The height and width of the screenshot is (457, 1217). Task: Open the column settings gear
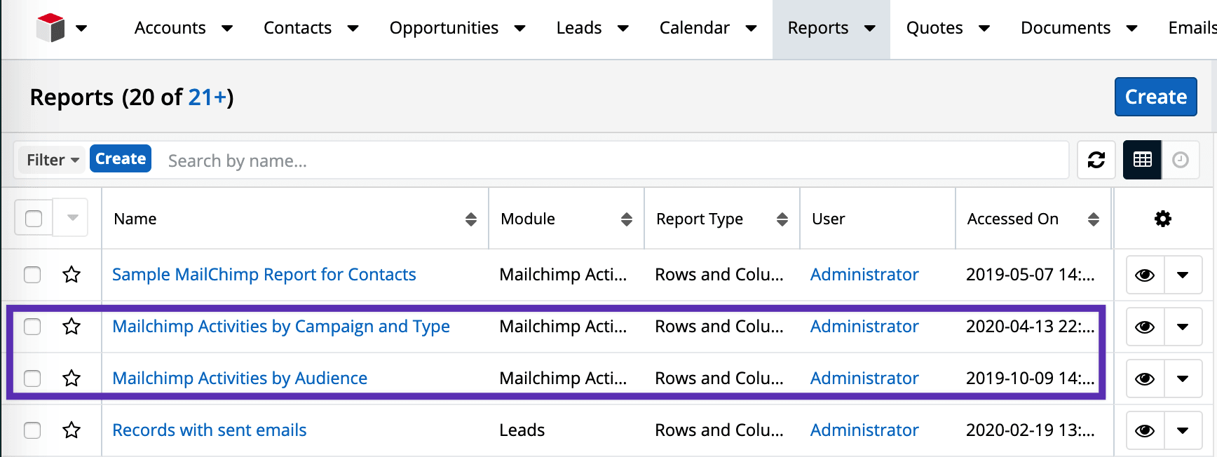(1163, 219)
